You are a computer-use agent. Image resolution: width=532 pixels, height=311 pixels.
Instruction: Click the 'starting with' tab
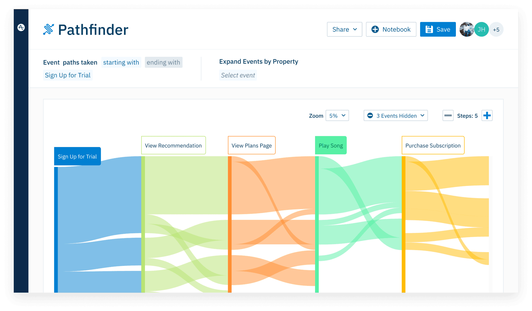(121, 62)
